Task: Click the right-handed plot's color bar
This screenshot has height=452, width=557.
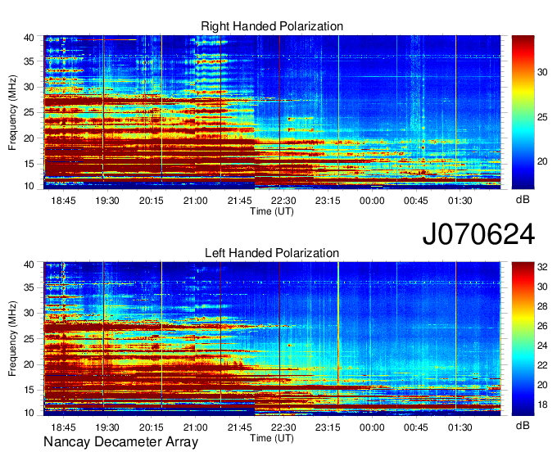Action: point(523,112)
